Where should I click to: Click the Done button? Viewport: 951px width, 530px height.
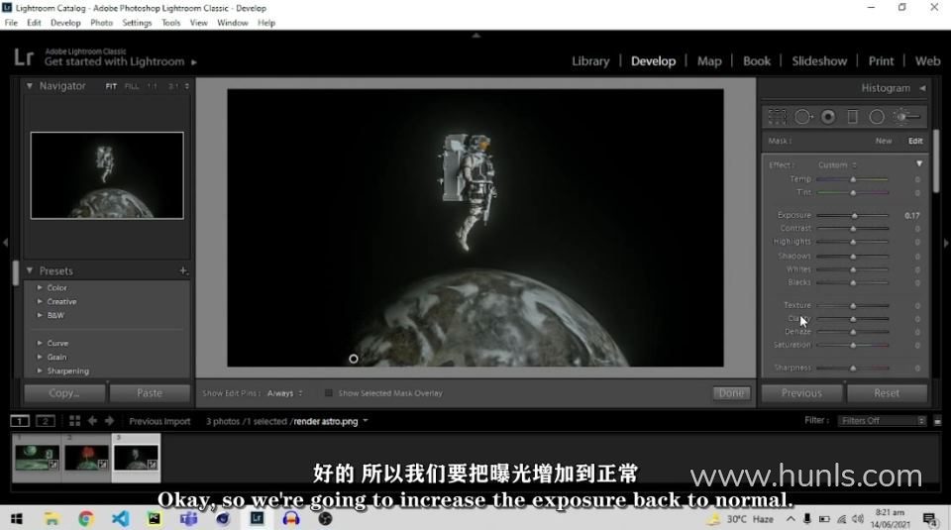click(x=731, y=393)
